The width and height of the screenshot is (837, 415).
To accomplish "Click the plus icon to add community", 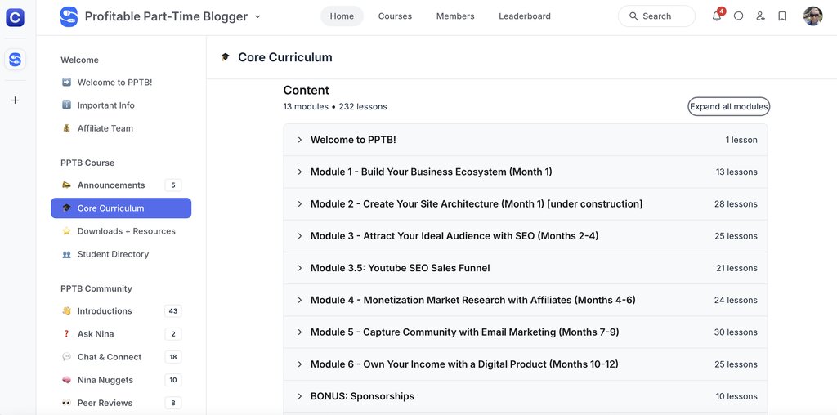I will [15, 100].
